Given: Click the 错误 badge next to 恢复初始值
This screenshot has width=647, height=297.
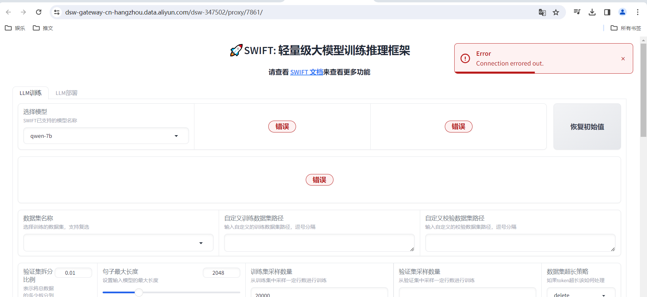Looking at the screenshot, I should pos(458,126).
